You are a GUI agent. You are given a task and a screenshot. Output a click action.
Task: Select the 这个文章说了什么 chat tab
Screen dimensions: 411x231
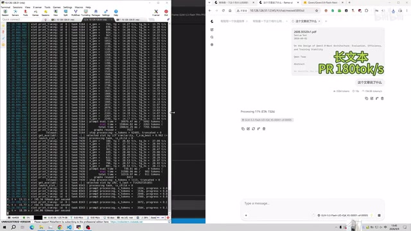[x=306, y=21]
